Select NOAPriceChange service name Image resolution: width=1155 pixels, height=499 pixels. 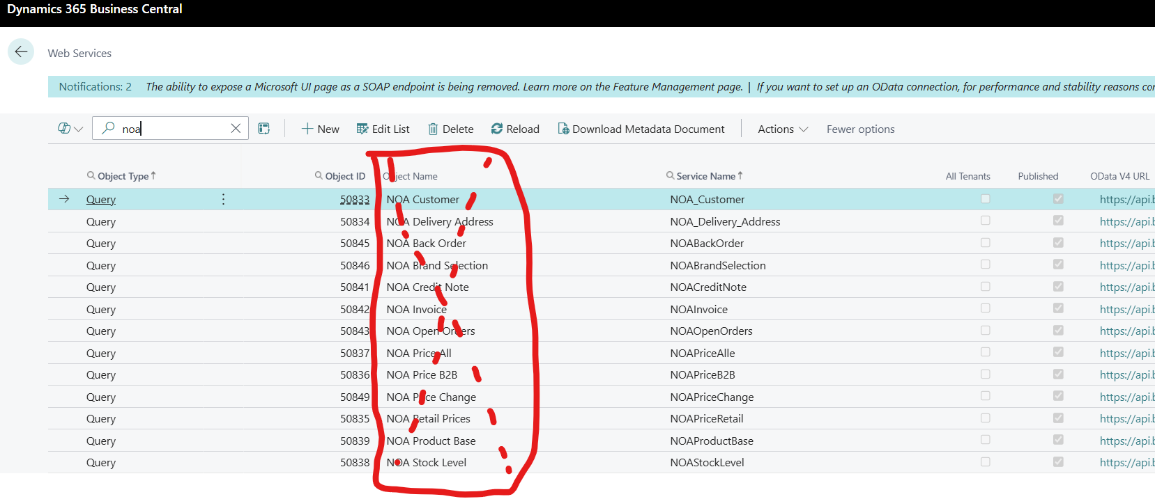(712, 397)
